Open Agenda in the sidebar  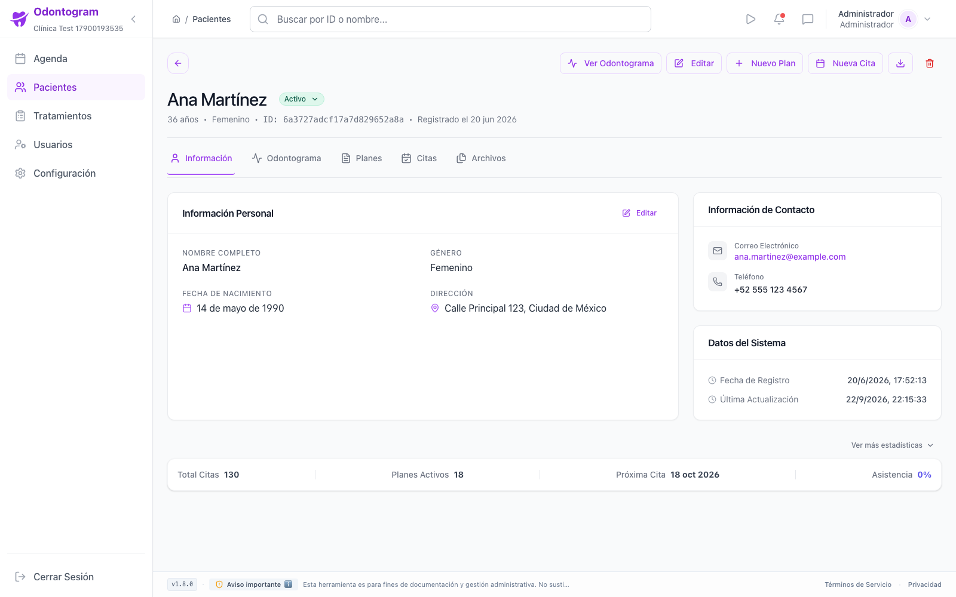tap(76, 59)
